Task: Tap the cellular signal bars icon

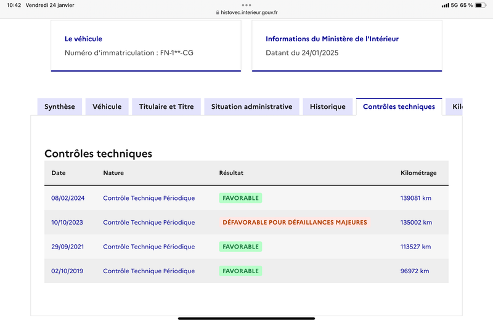Action: pyautogui.click(x=445, y=5)
